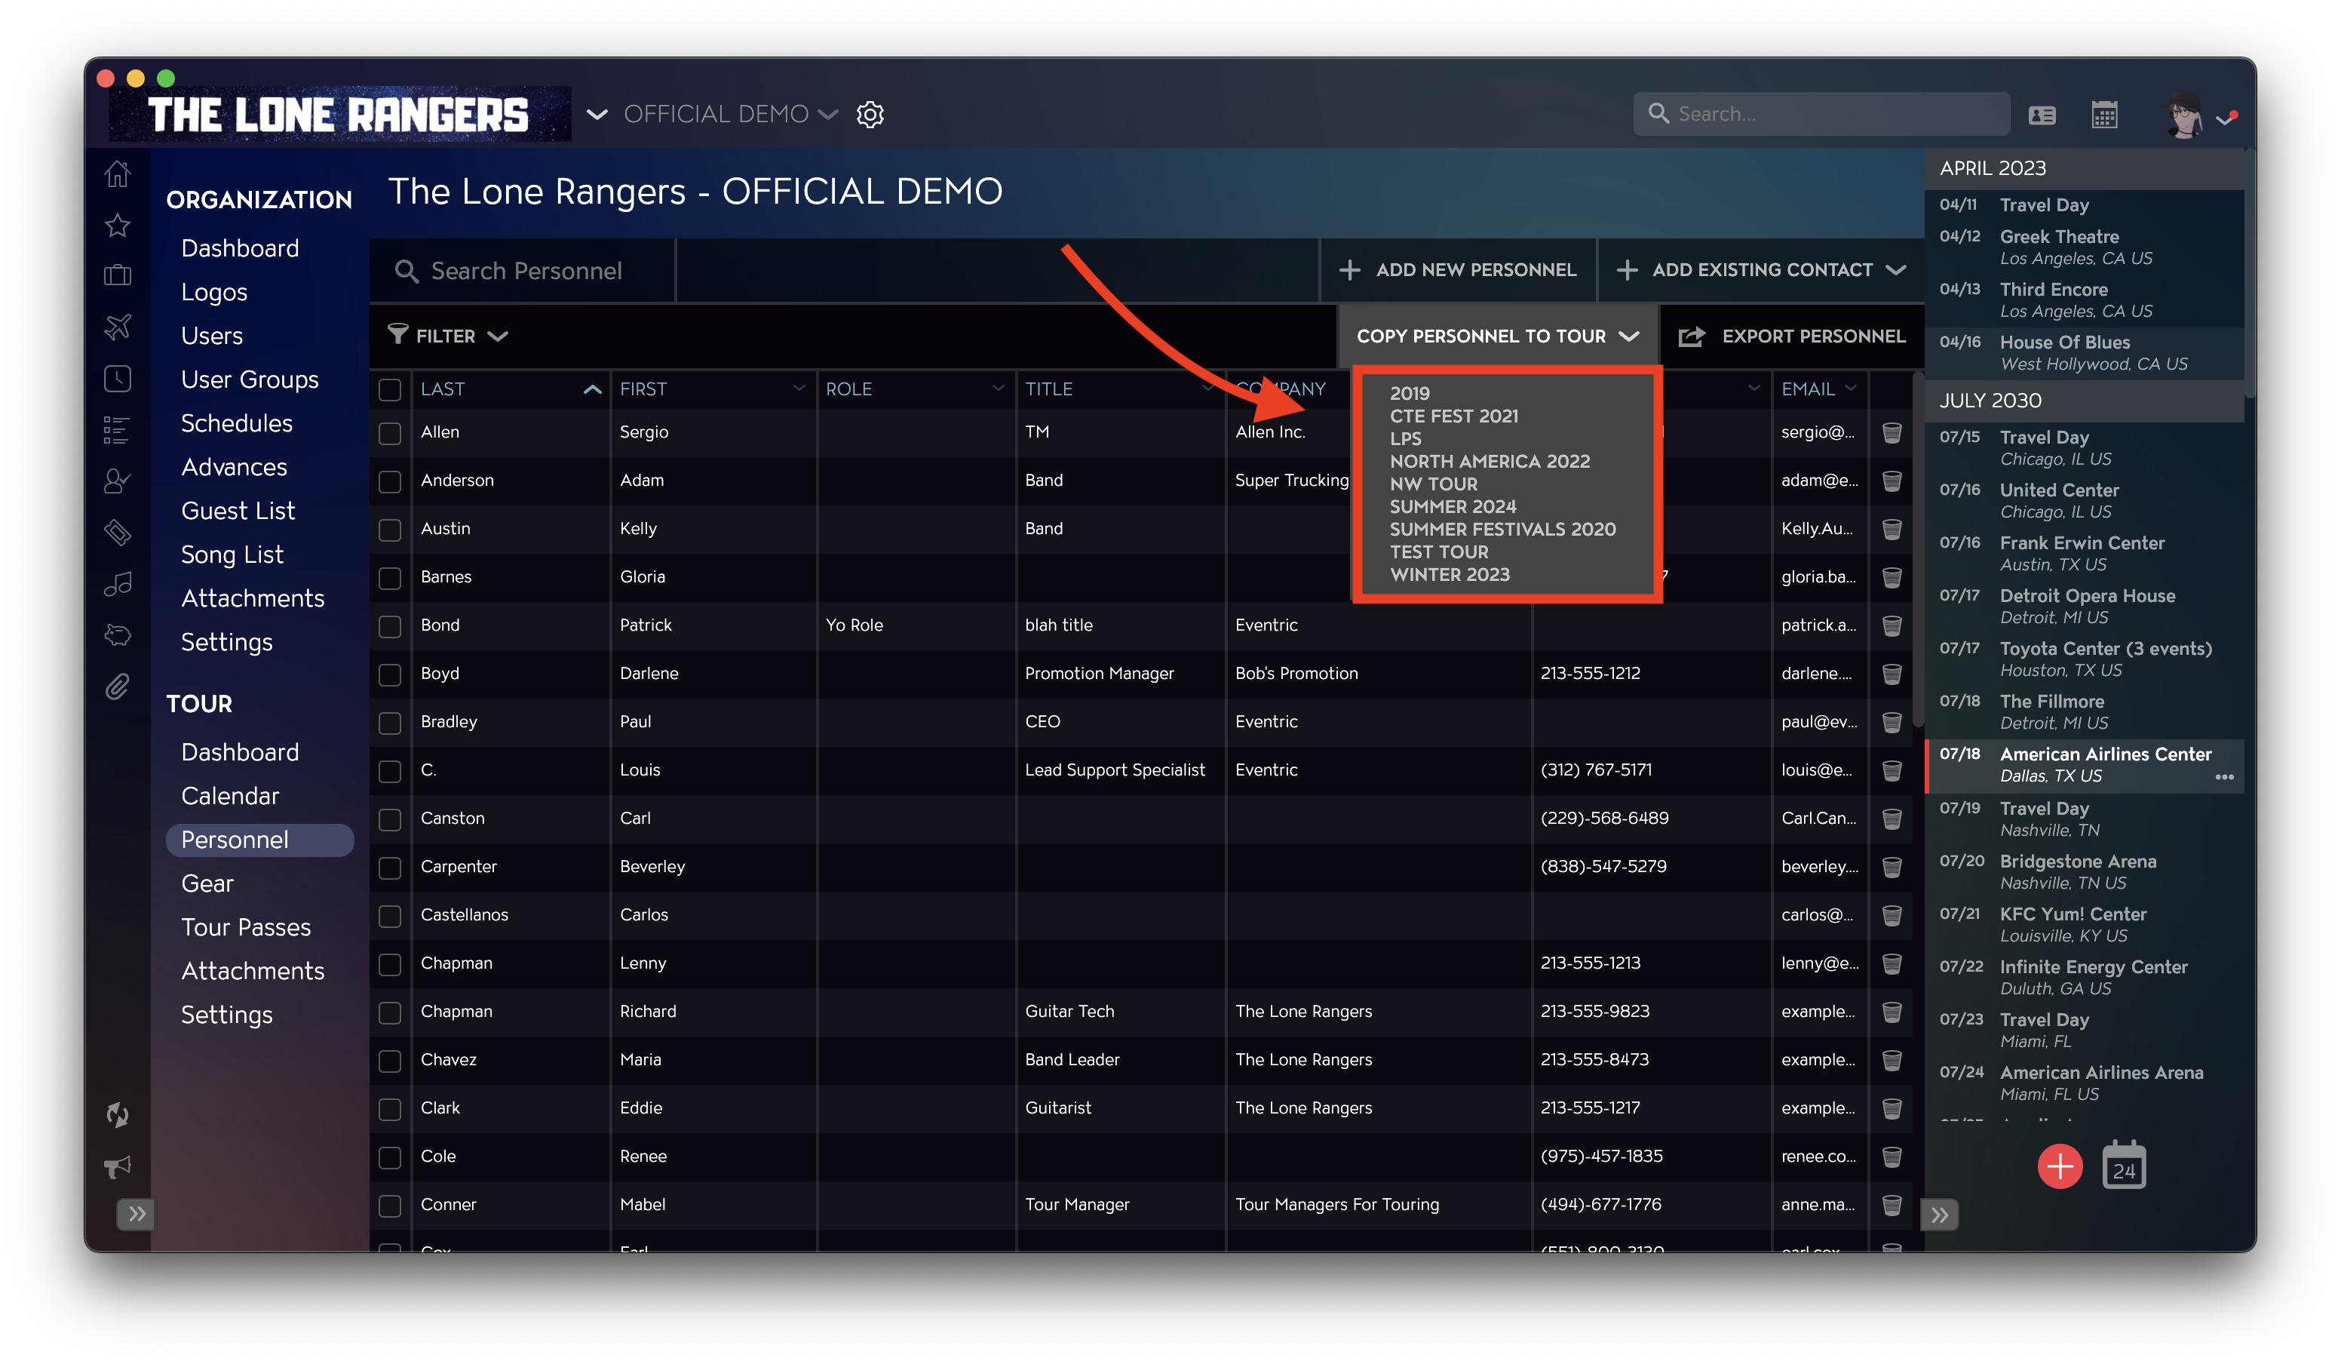Select NORTH AMERICA 2022 from tour list

click(x=1489, y=461)
